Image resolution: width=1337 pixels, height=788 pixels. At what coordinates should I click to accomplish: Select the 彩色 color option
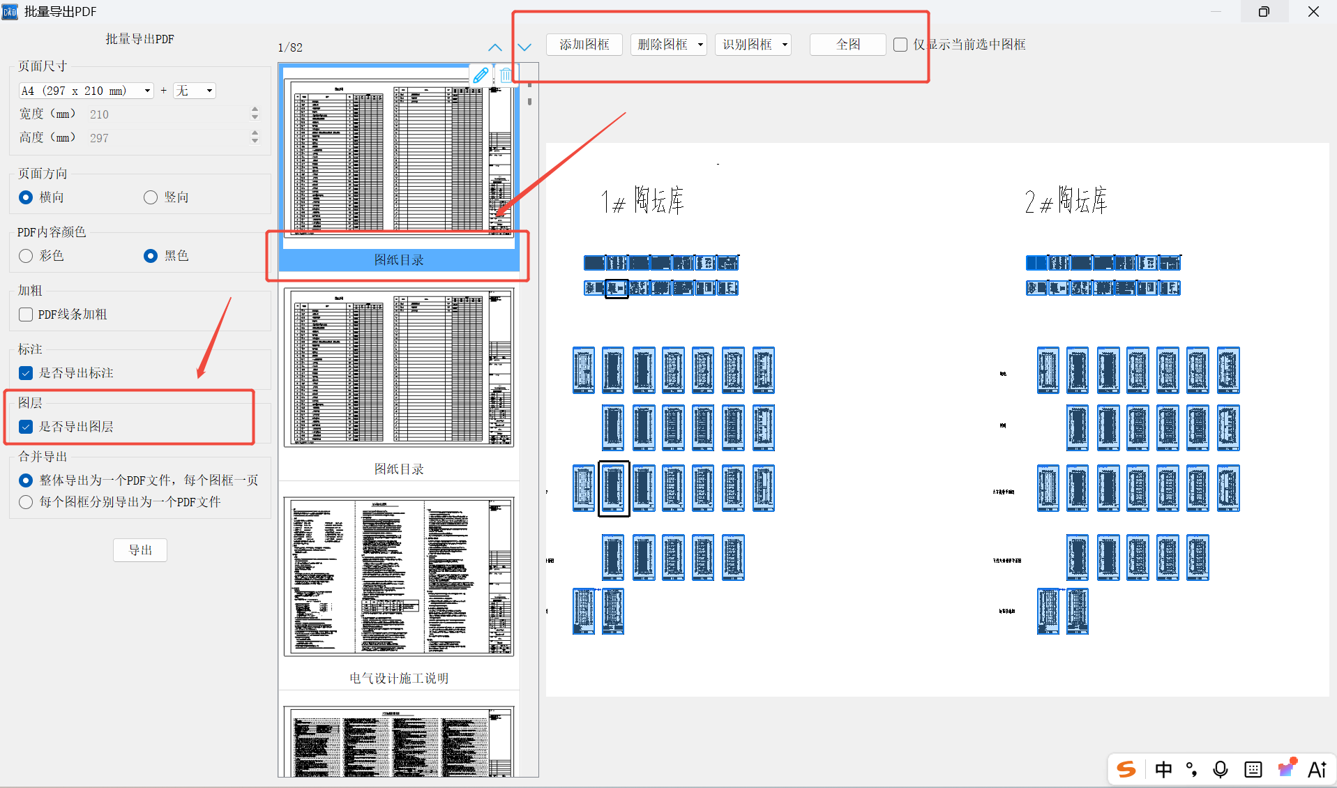(x=26, y=256)
